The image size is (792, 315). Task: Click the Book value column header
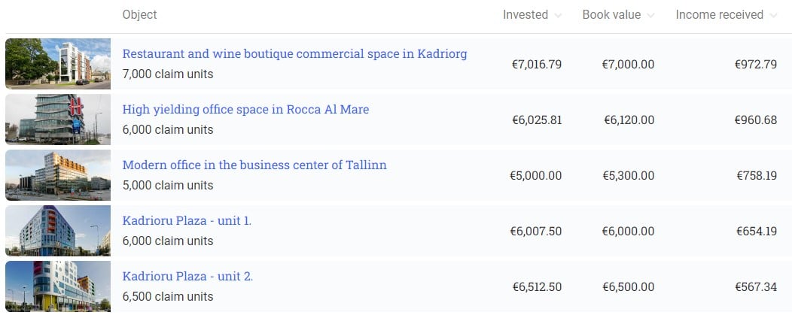(611, 14)
